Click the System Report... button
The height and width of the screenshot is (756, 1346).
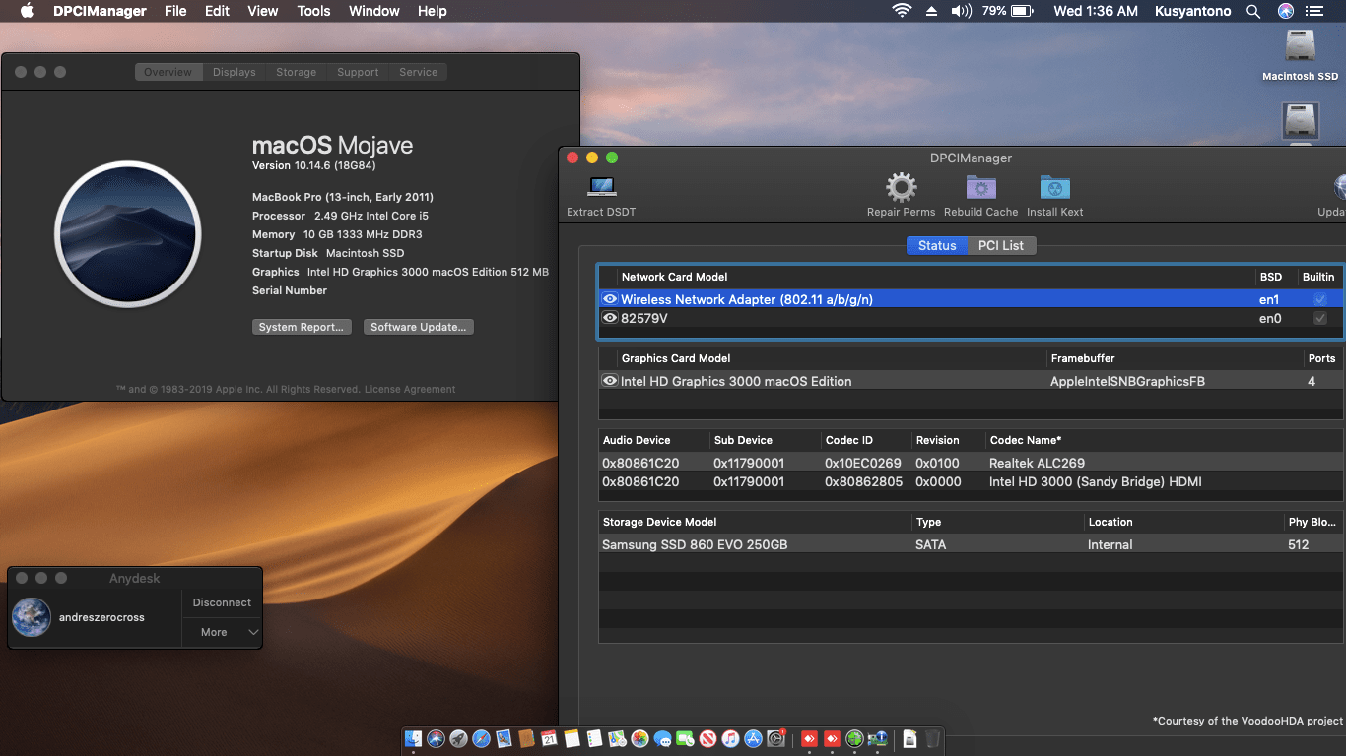point(302,327)
